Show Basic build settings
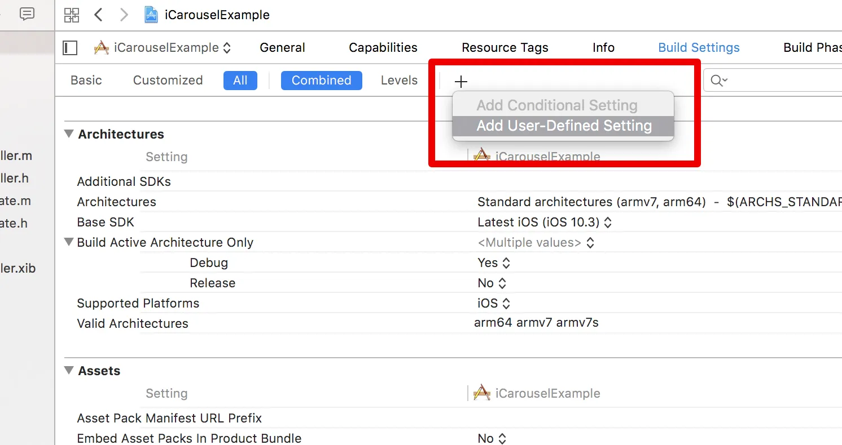842x445 pixels. (86, 81)
